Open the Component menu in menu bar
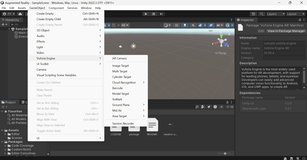 pos(56,8)
